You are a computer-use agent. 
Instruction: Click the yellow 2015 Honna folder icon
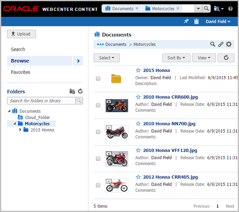116,79
